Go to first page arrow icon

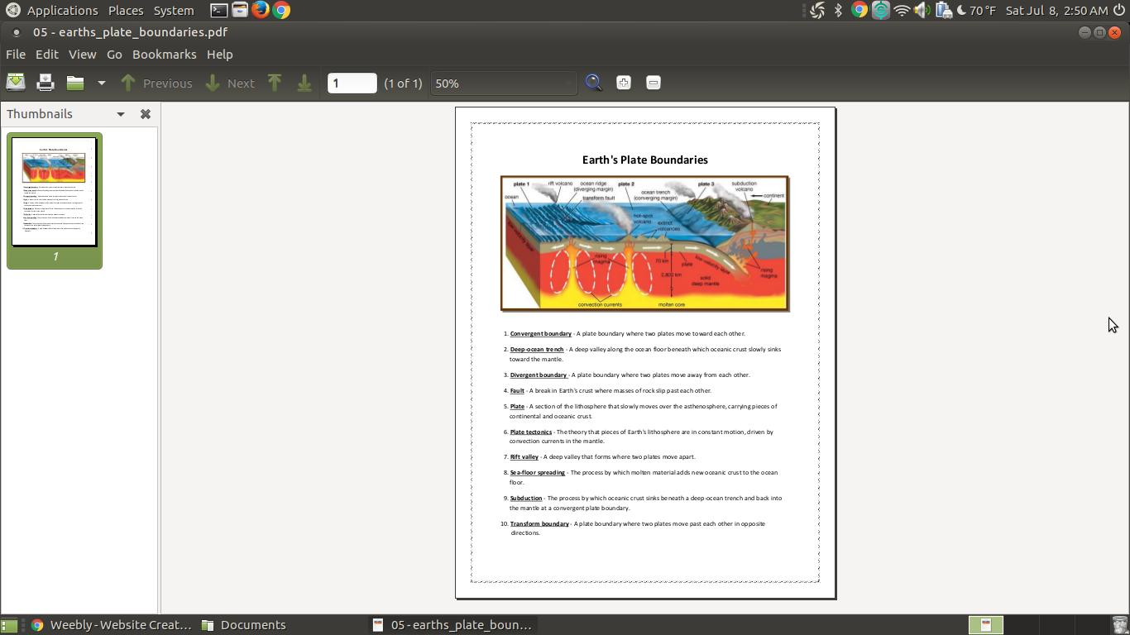(275, 83)
